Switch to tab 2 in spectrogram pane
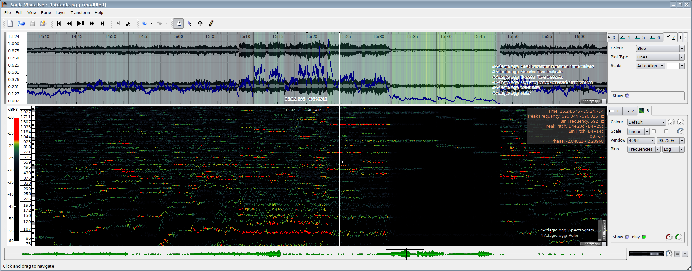 point(630,111)
